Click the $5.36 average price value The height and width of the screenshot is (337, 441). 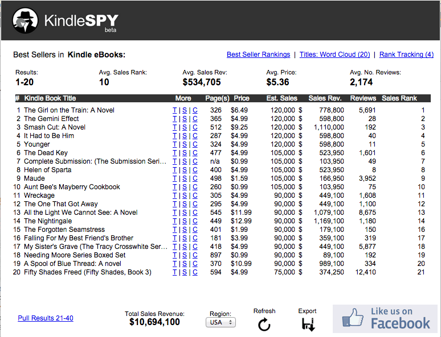click(277, 82)
